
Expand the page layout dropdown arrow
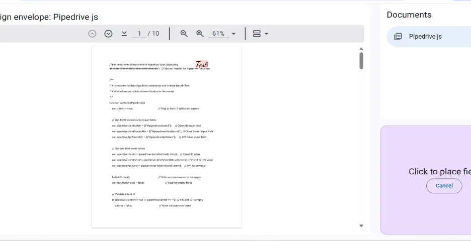[x=266, y=34]
